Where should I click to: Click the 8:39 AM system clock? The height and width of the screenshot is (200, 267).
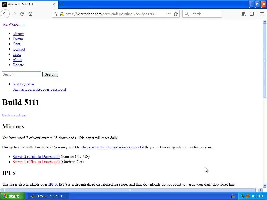(x=257, y=196)
